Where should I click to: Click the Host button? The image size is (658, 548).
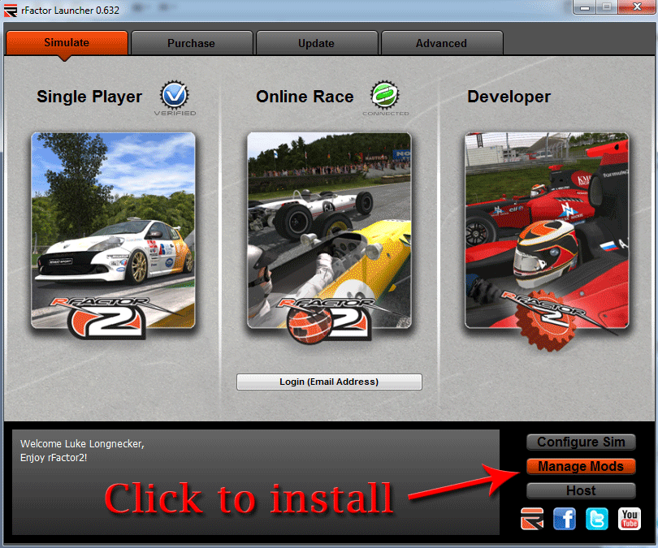coord(581,490)
